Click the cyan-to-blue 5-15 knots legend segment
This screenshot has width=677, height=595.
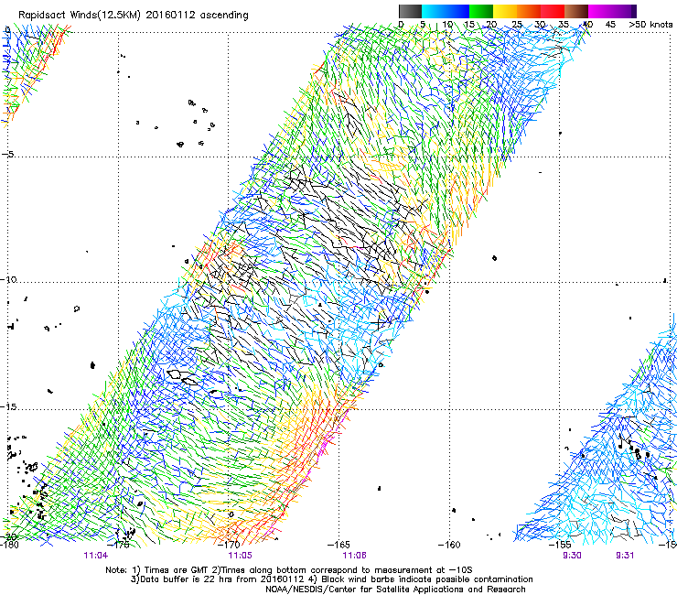[446, 11]
